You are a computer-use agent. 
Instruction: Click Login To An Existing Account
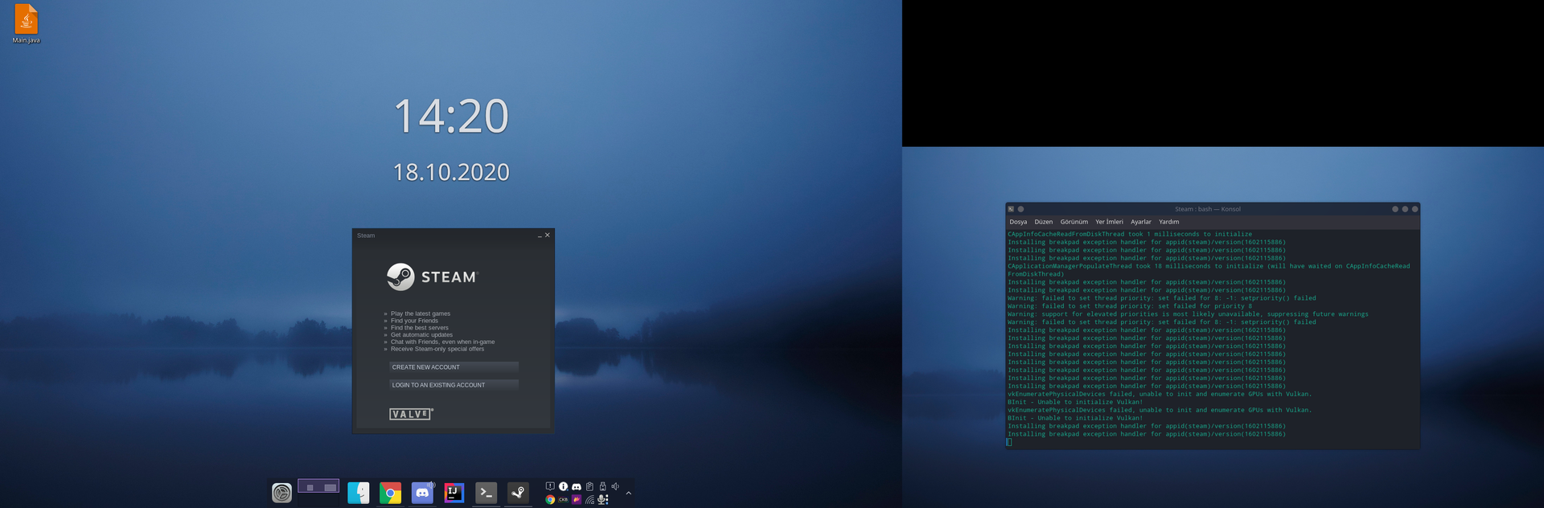point(454,385)
